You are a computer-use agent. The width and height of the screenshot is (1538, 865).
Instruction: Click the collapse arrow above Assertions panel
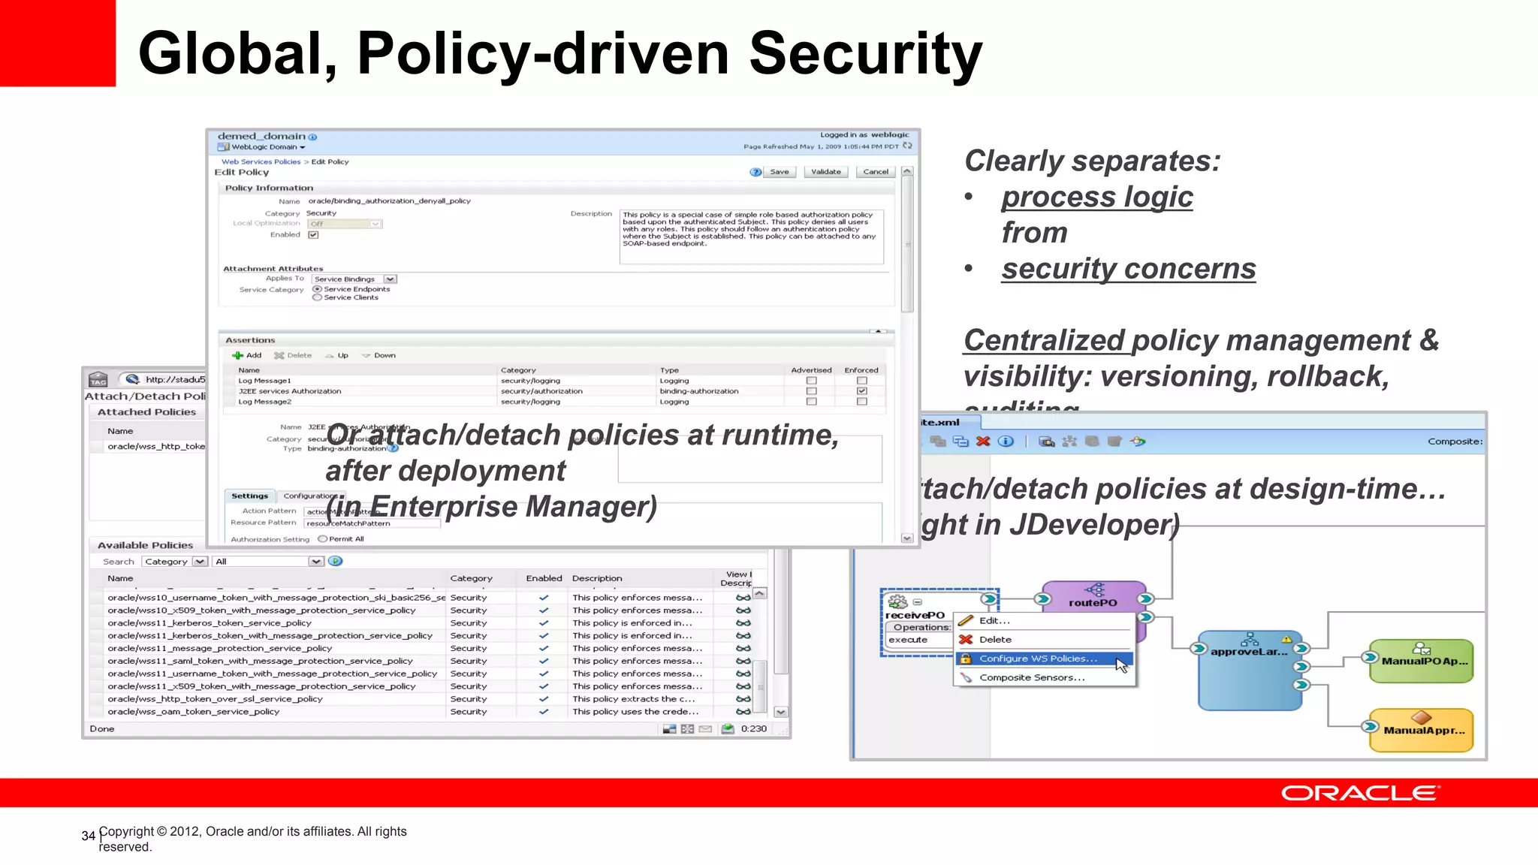[878, 331]
